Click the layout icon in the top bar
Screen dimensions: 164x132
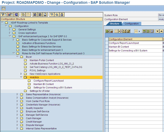[4, 8]
